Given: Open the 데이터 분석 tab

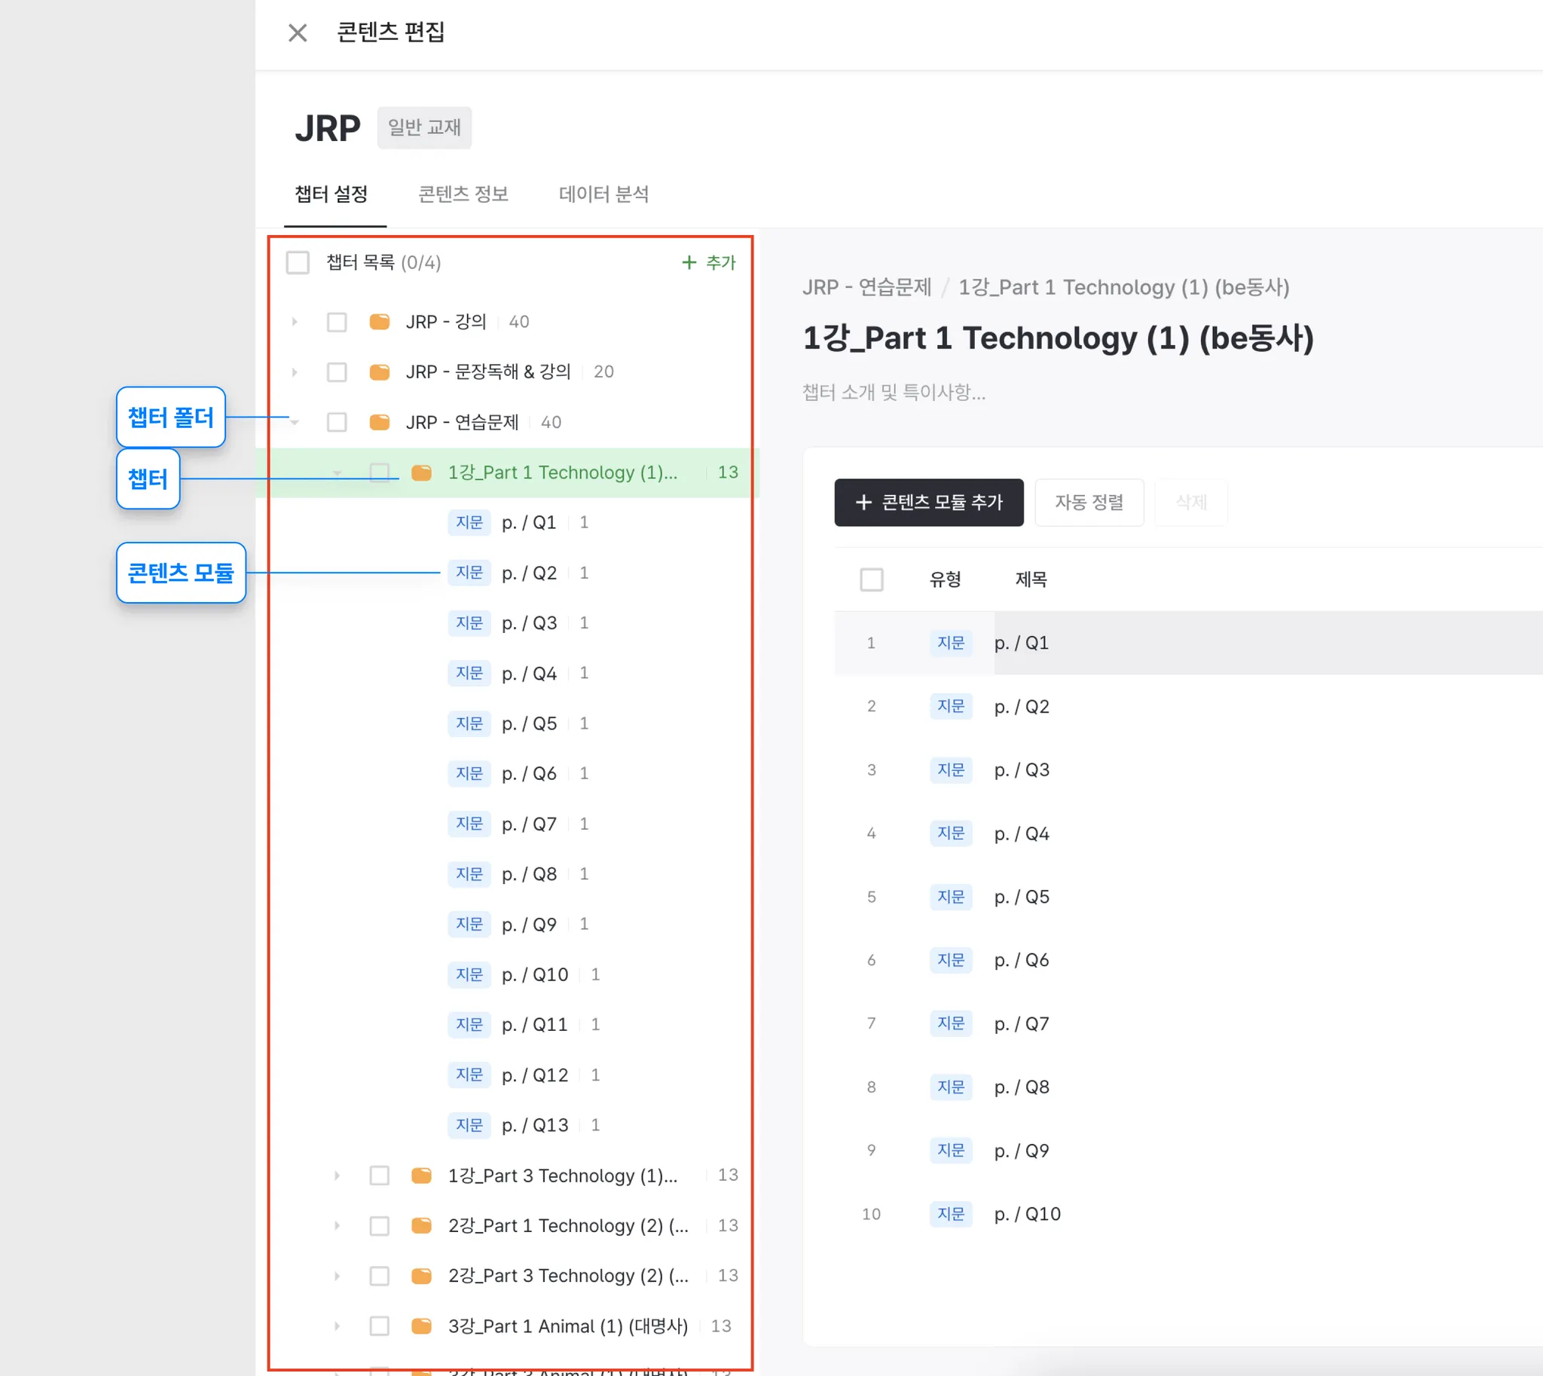Looking at the screenshot, I should coord(603,194).
